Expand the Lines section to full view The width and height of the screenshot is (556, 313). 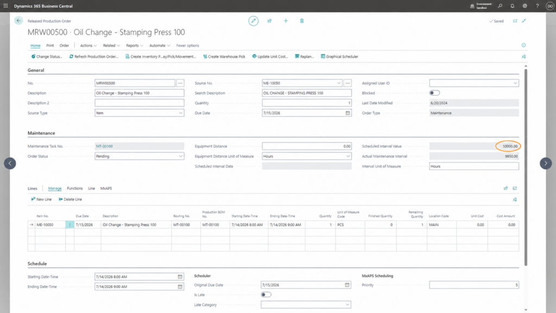515,189
